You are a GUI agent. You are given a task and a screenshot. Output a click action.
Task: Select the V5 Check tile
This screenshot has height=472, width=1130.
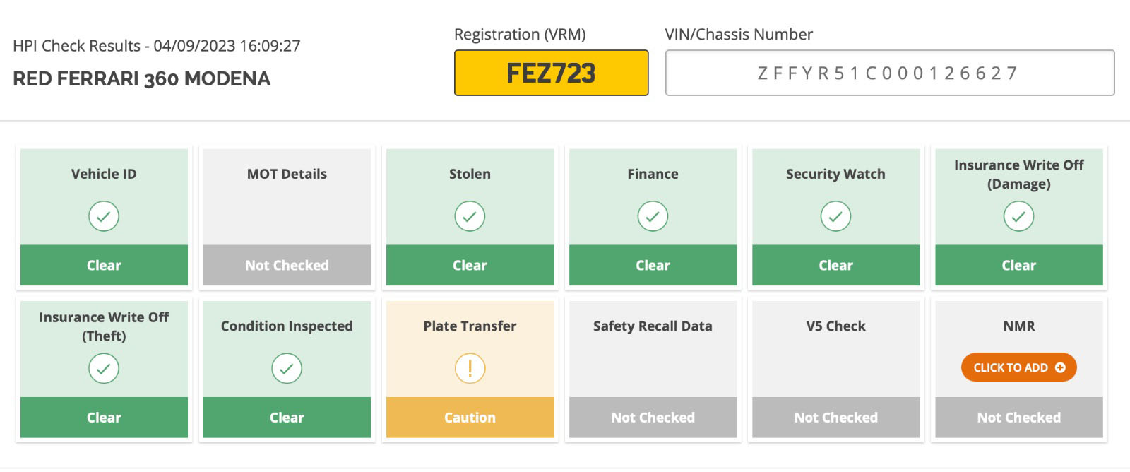coord(835,370)
